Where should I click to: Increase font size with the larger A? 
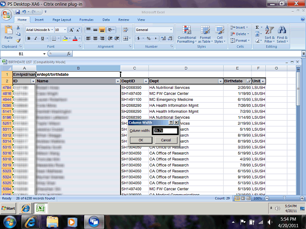tap(71, 30)
